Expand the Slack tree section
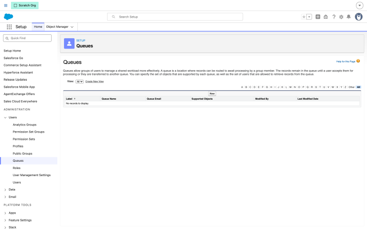 [5, 227]
